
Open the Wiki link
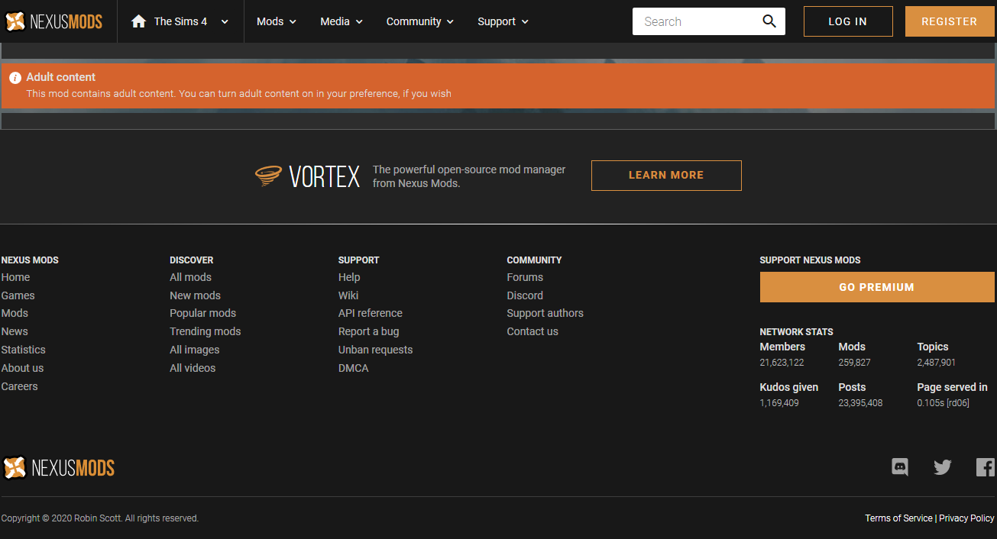pos(348,295)
